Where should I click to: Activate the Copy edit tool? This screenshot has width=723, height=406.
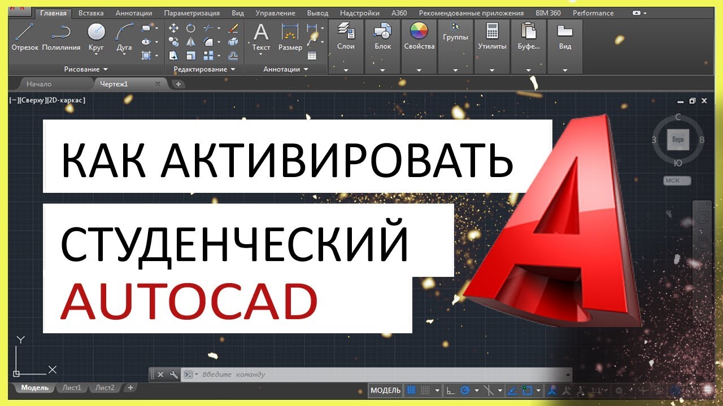pos(173,41)
